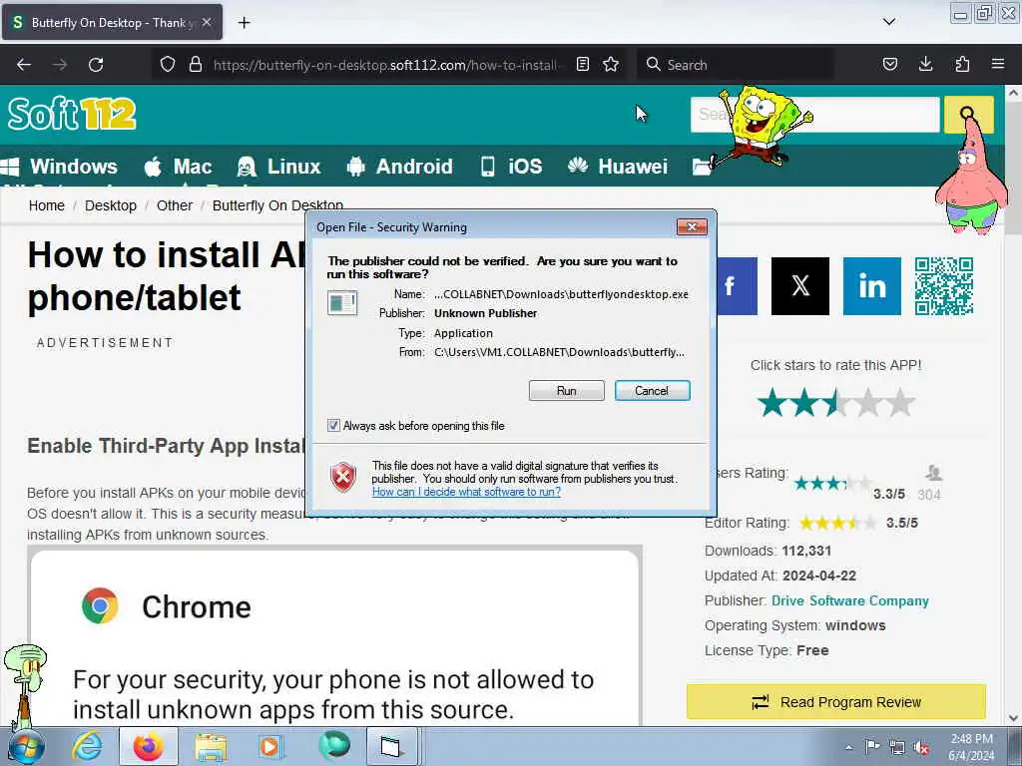This screenshot has height=766, width=1022.
Task: Click the network tray icon
Action: pyautogui.click(x=897, y=748)
